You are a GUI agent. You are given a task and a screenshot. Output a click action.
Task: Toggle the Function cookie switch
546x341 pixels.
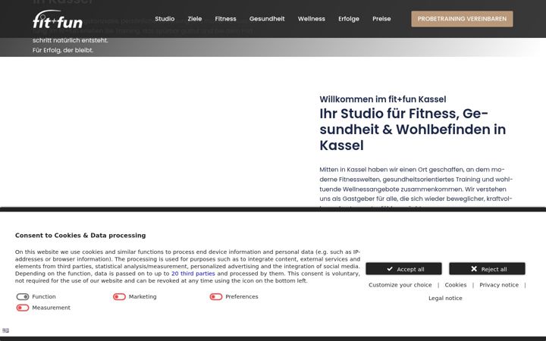point(23,297)
